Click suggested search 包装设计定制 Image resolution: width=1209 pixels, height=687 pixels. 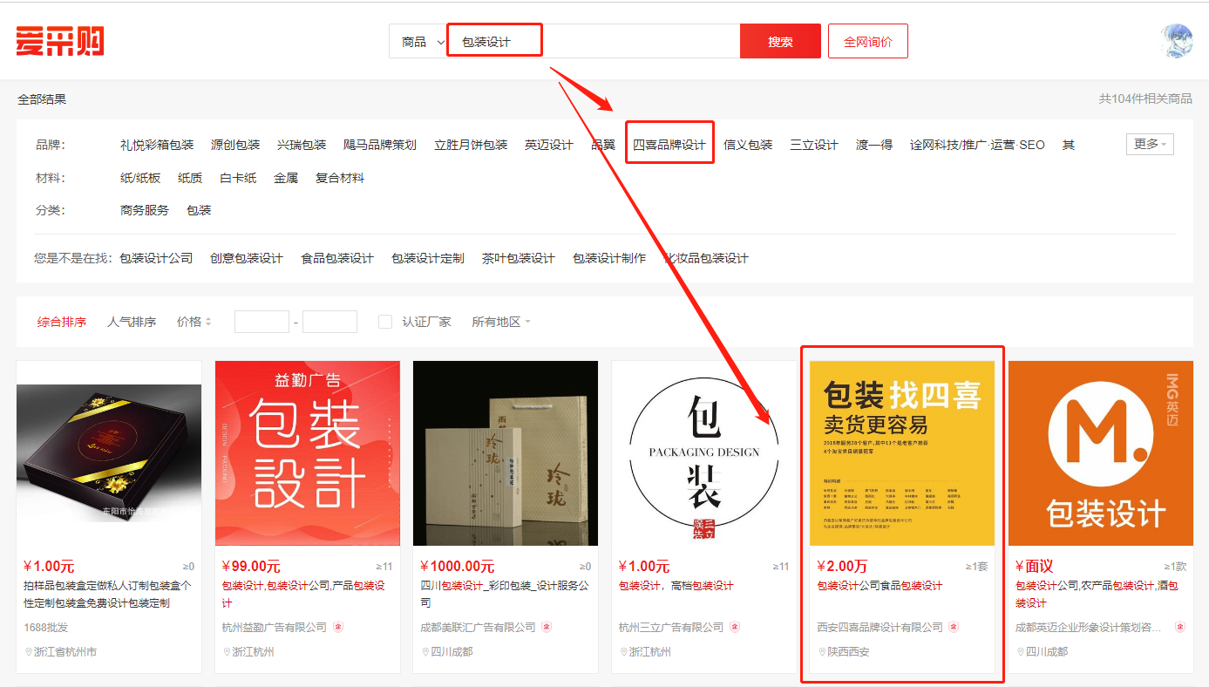click(x=428, y=258)
